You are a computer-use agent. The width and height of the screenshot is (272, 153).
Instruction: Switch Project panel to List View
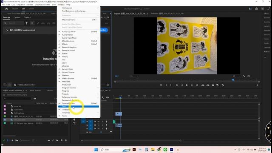click(8, 140)
